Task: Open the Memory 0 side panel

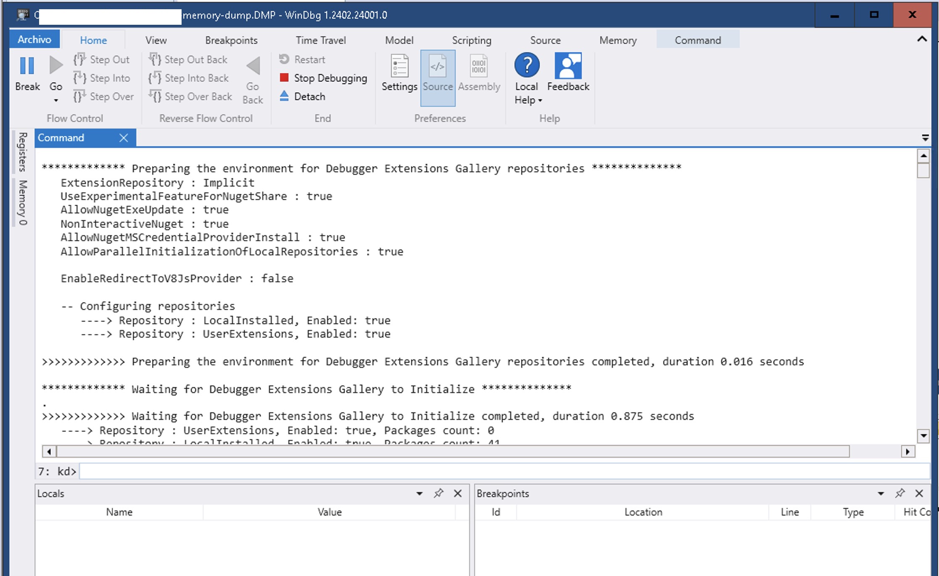Action: [23, 202]
